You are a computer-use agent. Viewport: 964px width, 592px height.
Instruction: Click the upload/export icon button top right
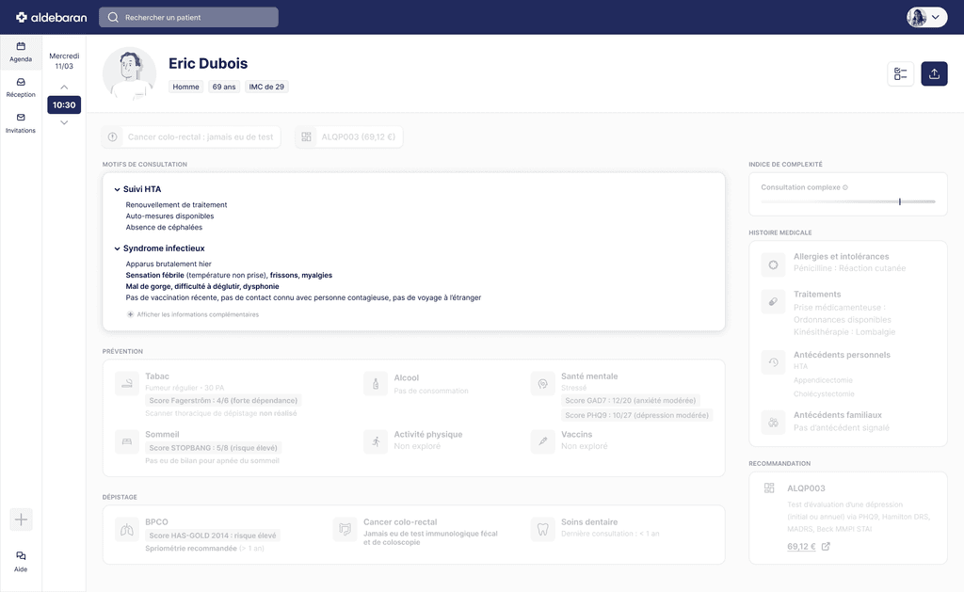coord(933,72)
